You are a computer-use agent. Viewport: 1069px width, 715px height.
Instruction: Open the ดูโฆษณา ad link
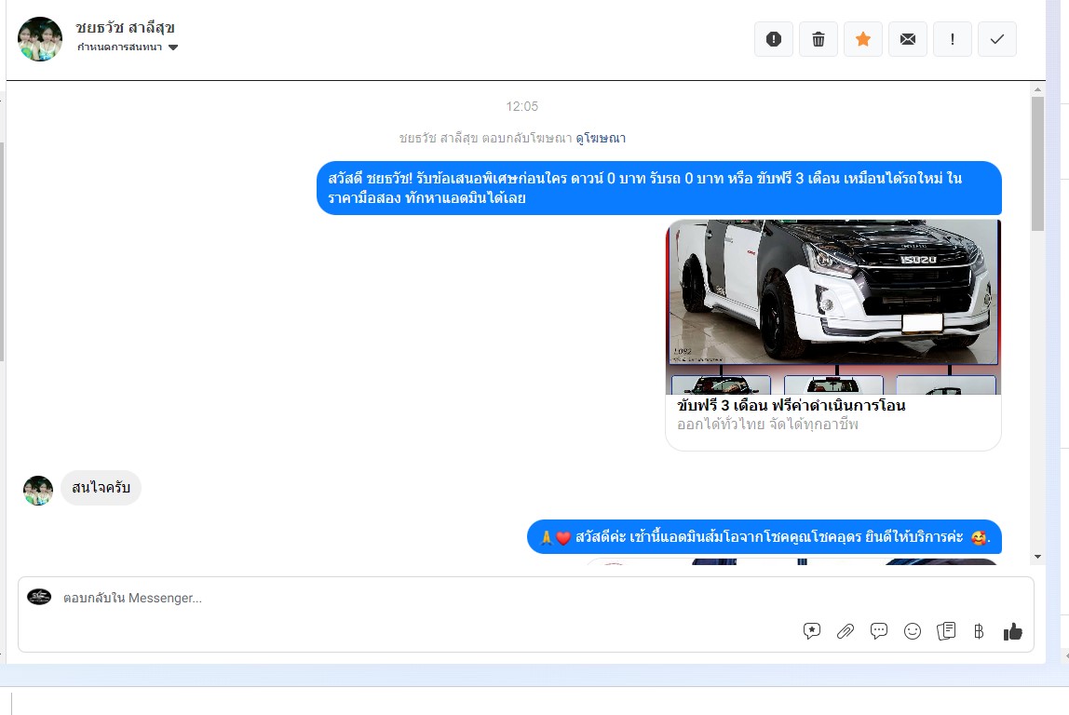(601, 138)
